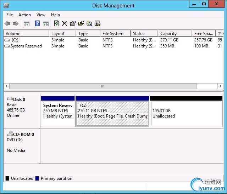Click the Explore magnifier toolbar icon

pos(89,23)
